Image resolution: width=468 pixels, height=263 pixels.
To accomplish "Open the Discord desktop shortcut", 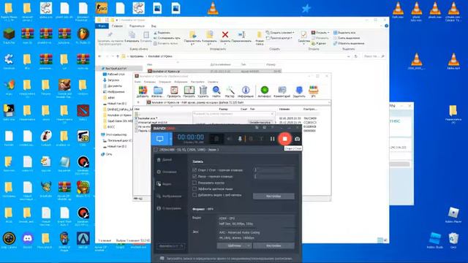I will 28,240.
